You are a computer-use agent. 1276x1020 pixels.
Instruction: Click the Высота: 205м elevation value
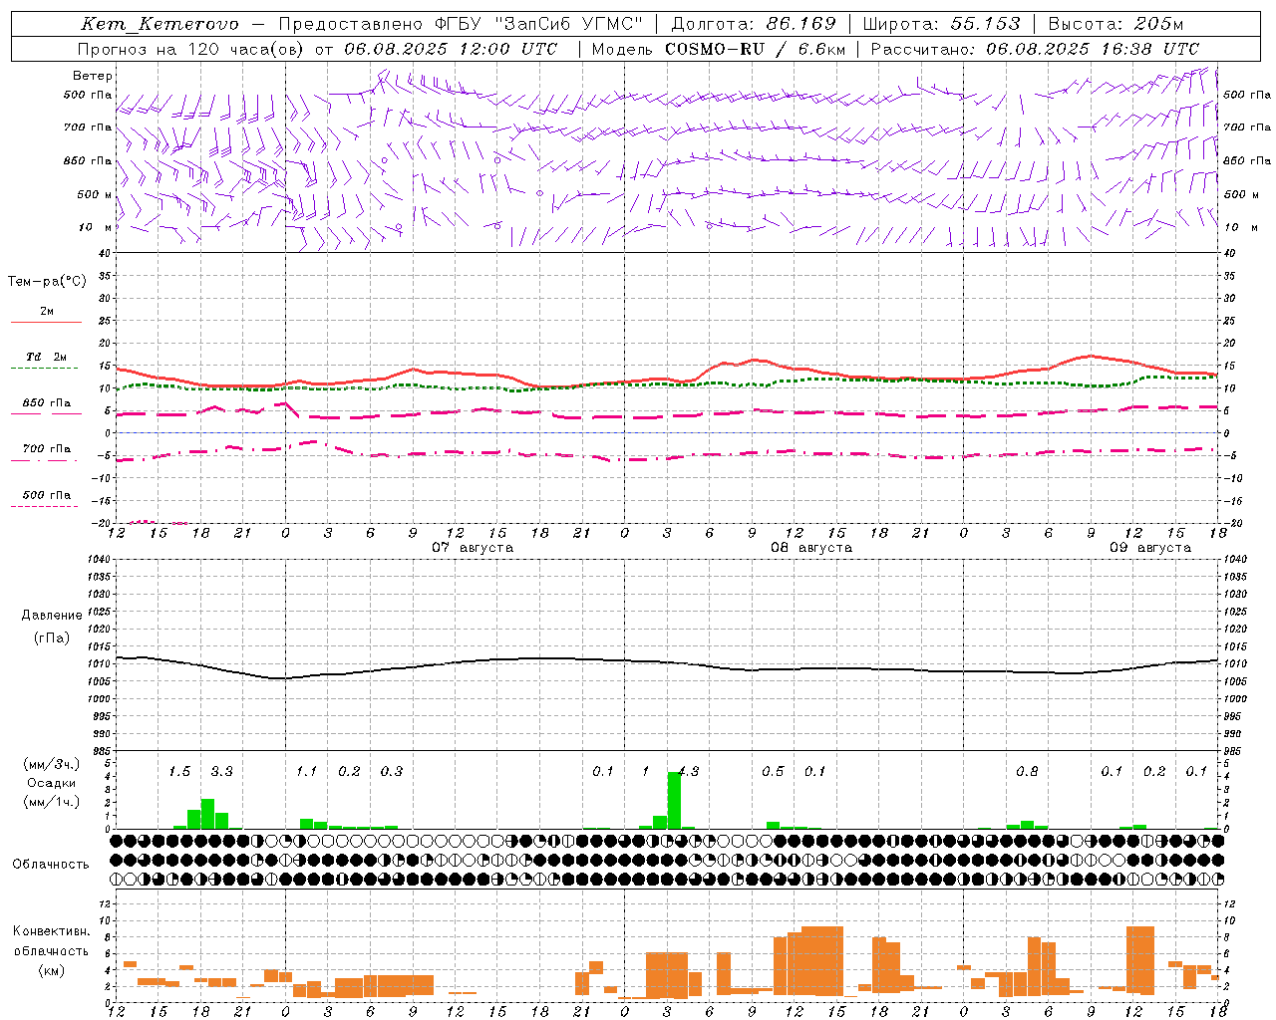[x=1116, y=24]
